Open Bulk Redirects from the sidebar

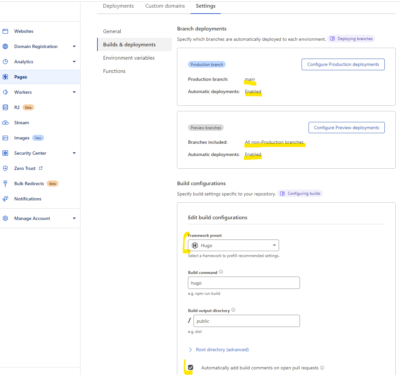(x=29, y=183)
